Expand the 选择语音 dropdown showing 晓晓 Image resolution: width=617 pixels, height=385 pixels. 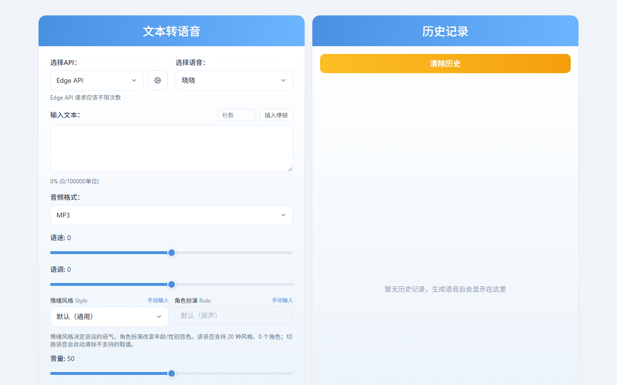click(234, 80)
